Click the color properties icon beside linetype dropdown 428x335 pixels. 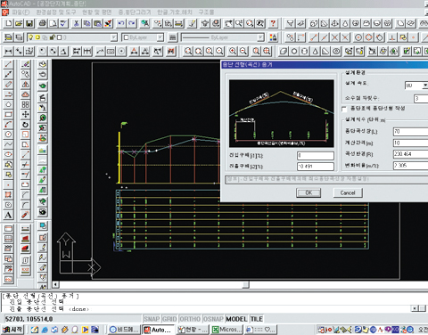click(x=273, y=37)
